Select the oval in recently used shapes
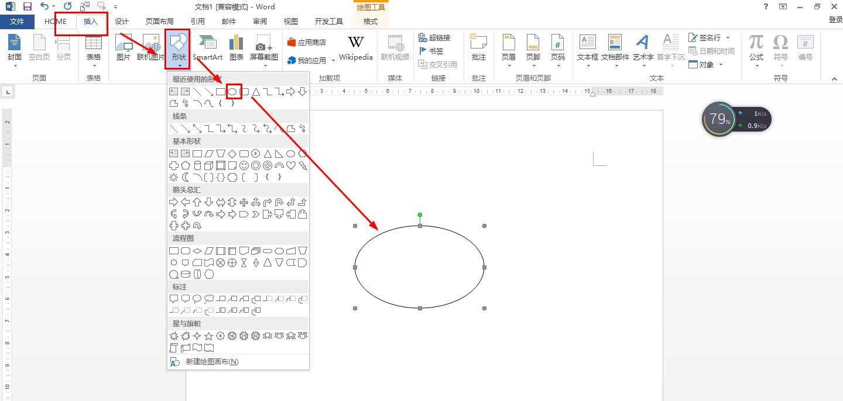This screenshot has width=843, height=401. tap(232, 92)
